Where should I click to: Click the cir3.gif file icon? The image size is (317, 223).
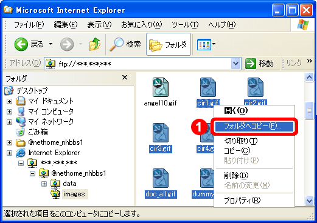[x=161, y=133]
